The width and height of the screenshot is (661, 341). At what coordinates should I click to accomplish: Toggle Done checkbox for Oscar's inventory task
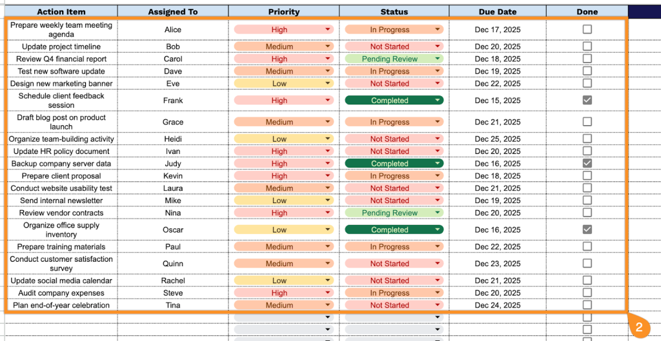[587, 229]
